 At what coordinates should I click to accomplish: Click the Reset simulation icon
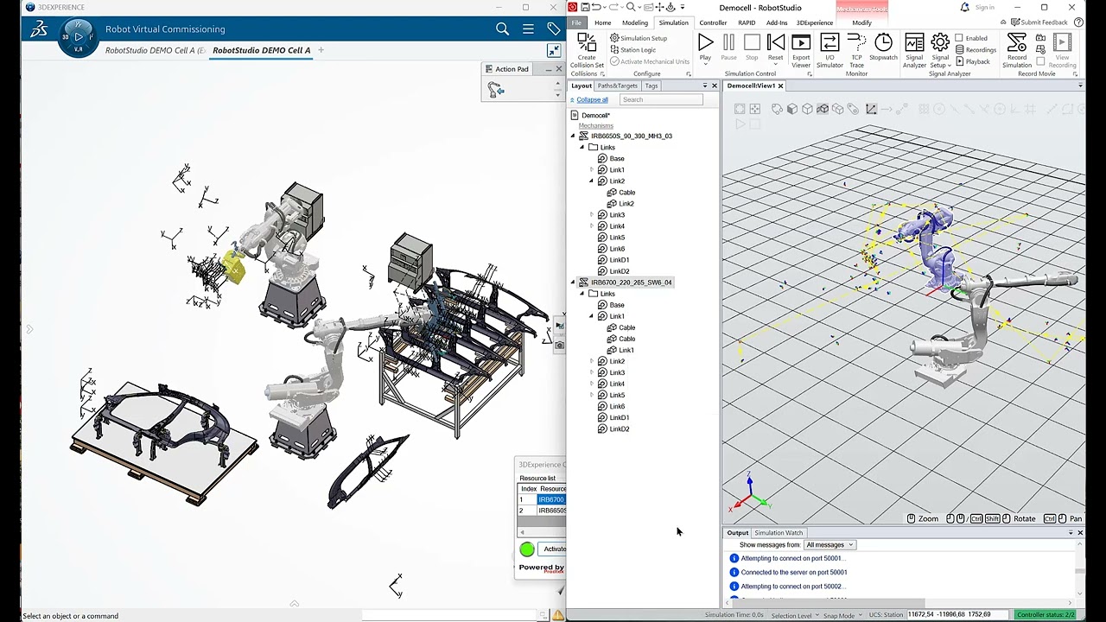pyautogui.click(x=776, y=42)
